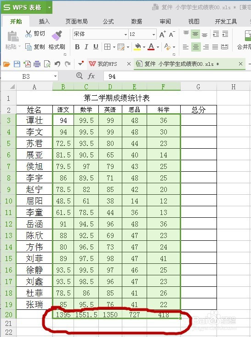Toggle vertical middle alignment
Image resolution: width=251 pixels, height=337 pixels.
click(x=195, y=34)
